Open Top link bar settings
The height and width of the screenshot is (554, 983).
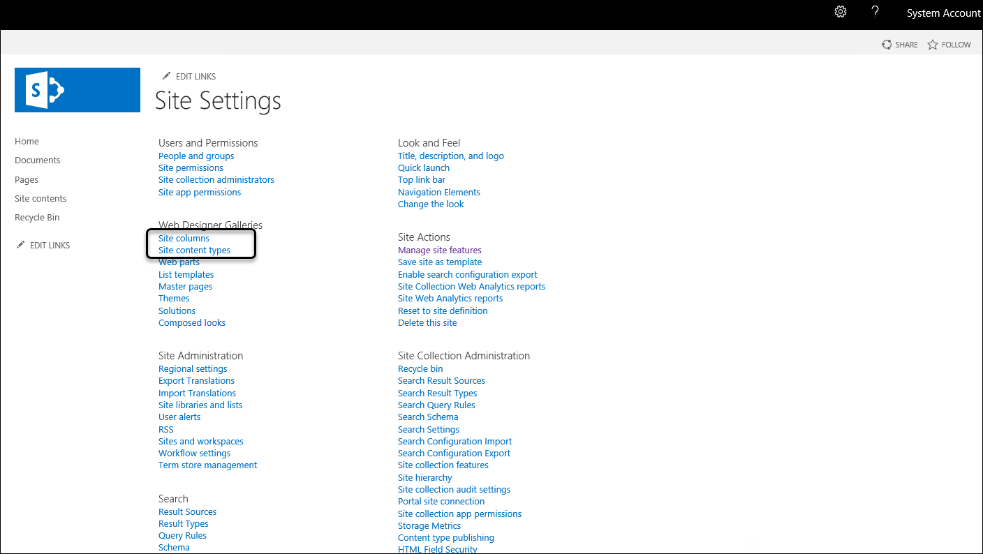[x=422, y=180]
